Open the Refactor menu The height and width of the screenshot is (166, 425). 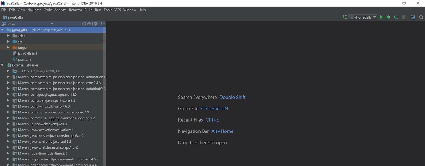[75, 10]
